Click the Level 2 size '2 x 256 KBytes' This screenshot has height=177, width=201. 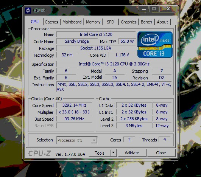pos(134,119)
